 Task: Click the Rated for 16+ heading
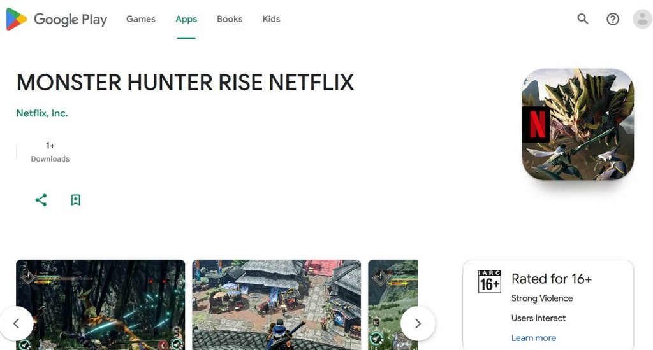pyautogui.click(x=552, y=279)
